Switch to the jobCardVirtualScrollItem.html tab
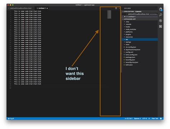 (x=21, y=8)
